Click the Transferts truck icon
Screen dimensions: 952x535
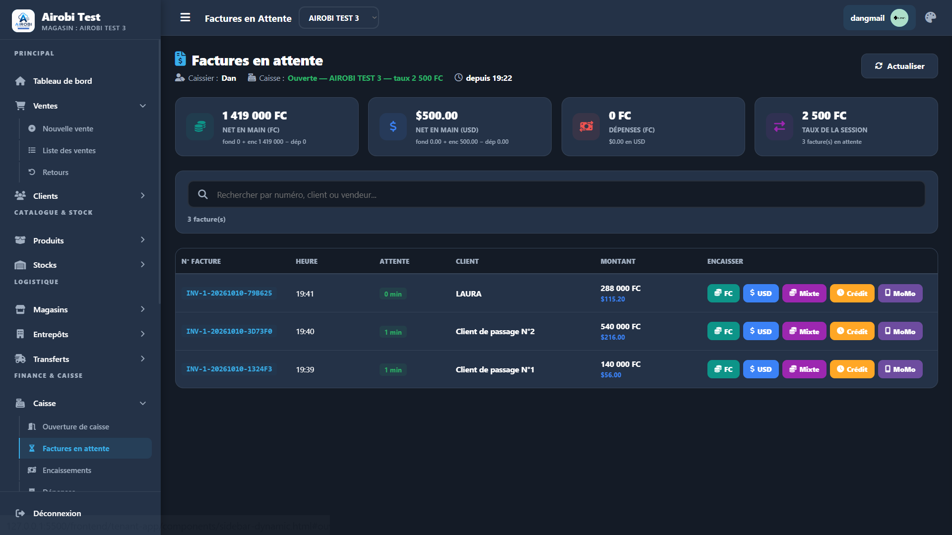tap(20, 359)
